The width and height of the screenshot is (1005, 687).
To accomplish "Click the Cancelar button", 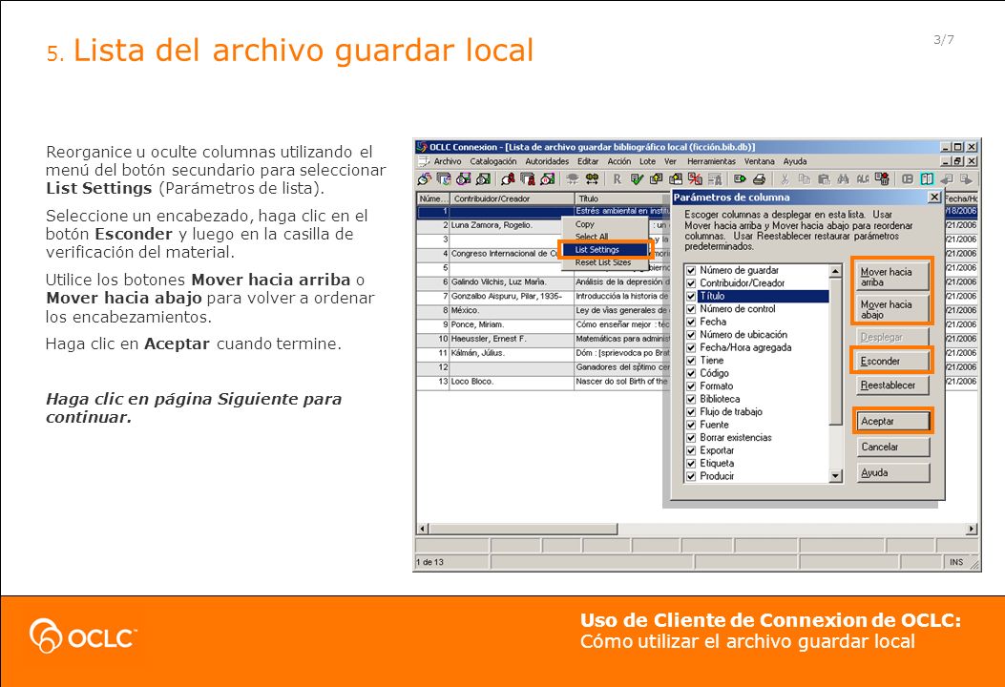I will tap(892, 447).
